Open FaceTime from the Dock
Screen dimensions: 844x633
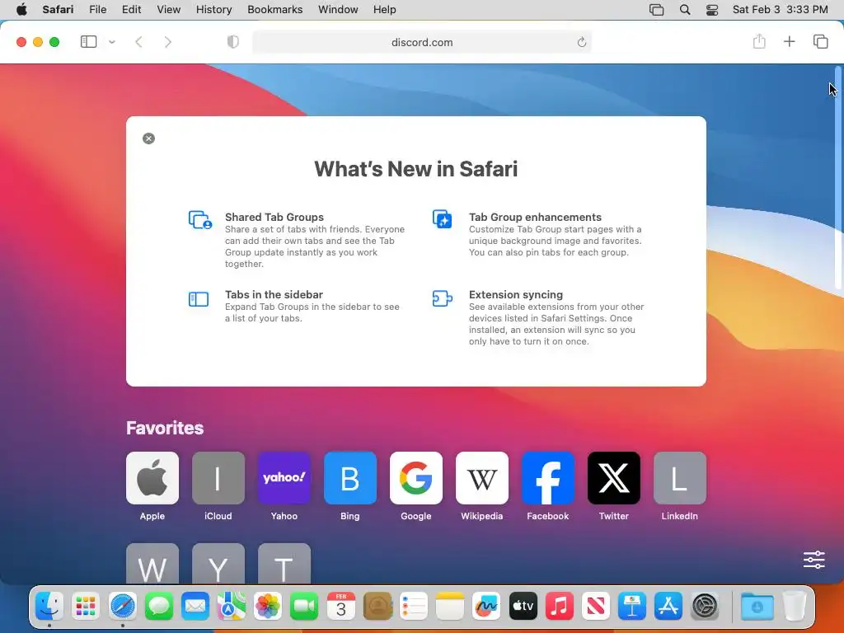(304, 607)
